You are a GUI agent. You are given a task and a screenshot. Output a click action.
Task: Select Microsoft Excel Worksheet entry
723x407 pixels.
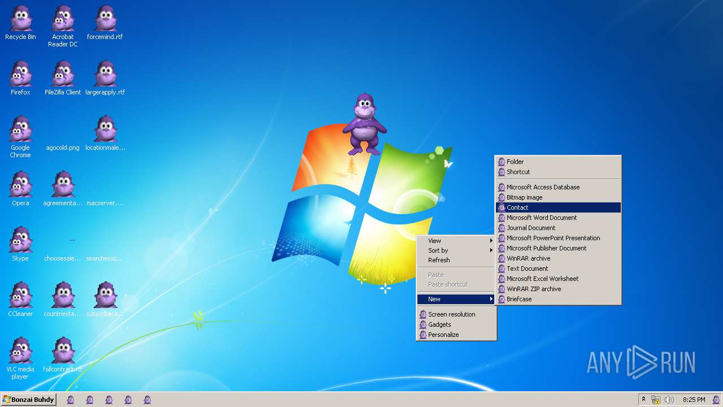558,279
